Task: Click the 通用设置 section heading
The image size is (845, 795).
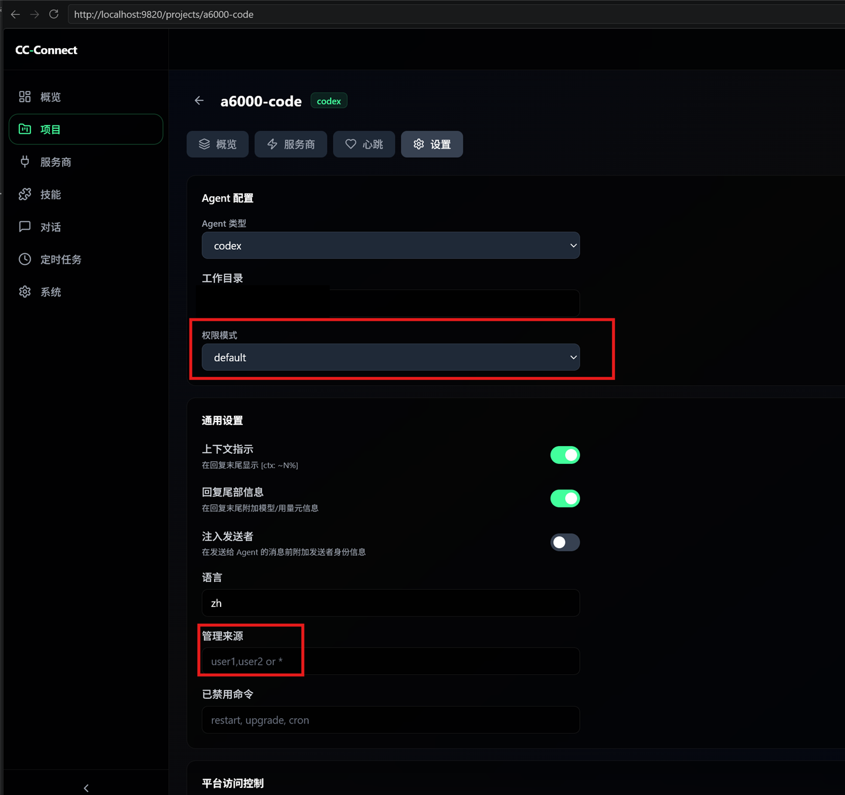Action: click(x=222, y=420)
